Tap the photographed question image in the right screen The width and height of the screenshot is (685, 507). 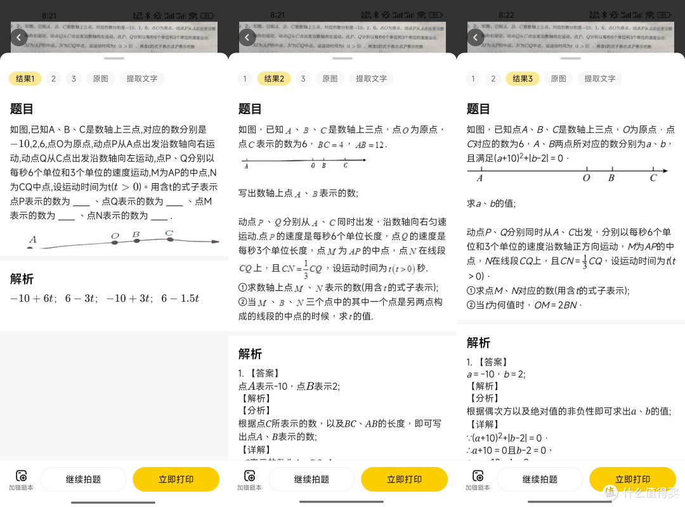coord(571,37)
